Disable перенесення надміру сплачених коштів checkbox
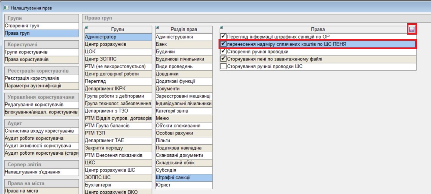This screenshot has width=431, height=194. (x=223, y=44)
